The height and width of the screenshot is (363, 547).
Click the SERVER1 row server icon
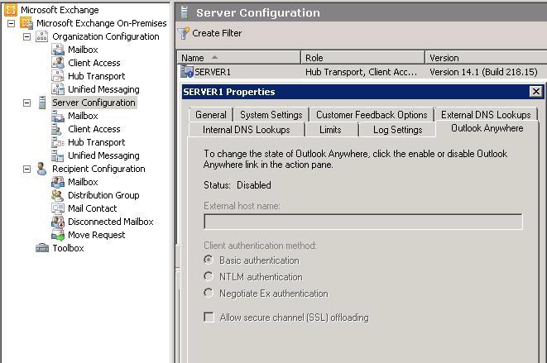click(187, 72)
